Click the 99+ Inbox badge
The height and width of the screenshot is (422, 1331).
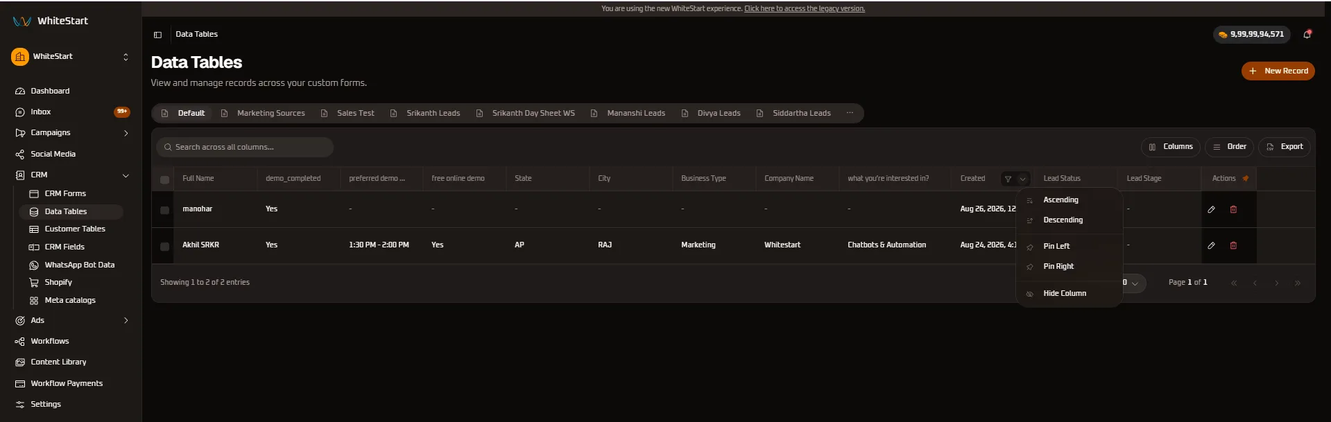pos(122,112)
